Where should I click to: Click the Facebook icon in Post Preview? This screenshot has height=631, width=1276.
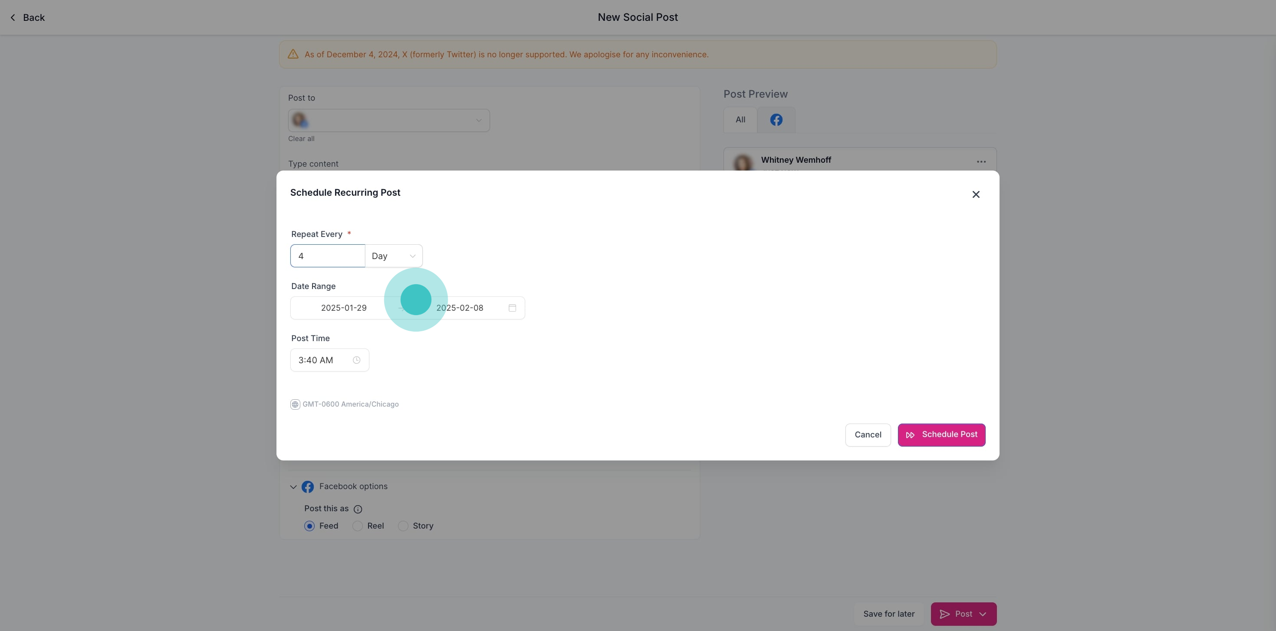[776, 120]
